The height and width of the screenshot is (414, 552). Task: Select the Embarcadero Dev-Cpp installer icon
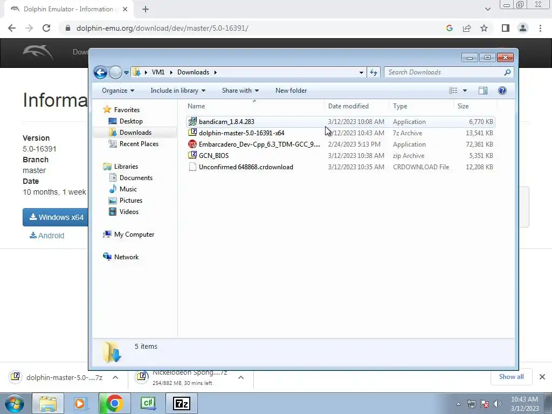192,144
